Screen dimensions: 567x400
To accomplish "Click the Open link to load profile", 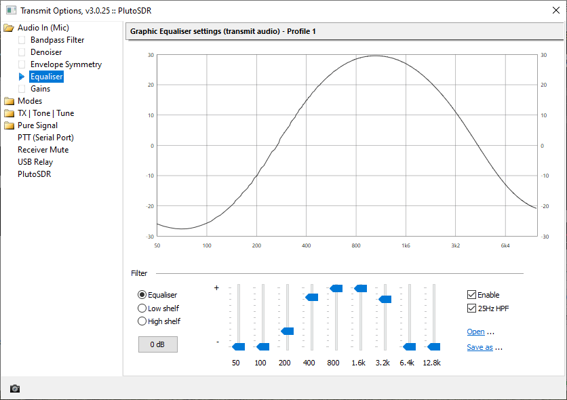I will (475, 332).
